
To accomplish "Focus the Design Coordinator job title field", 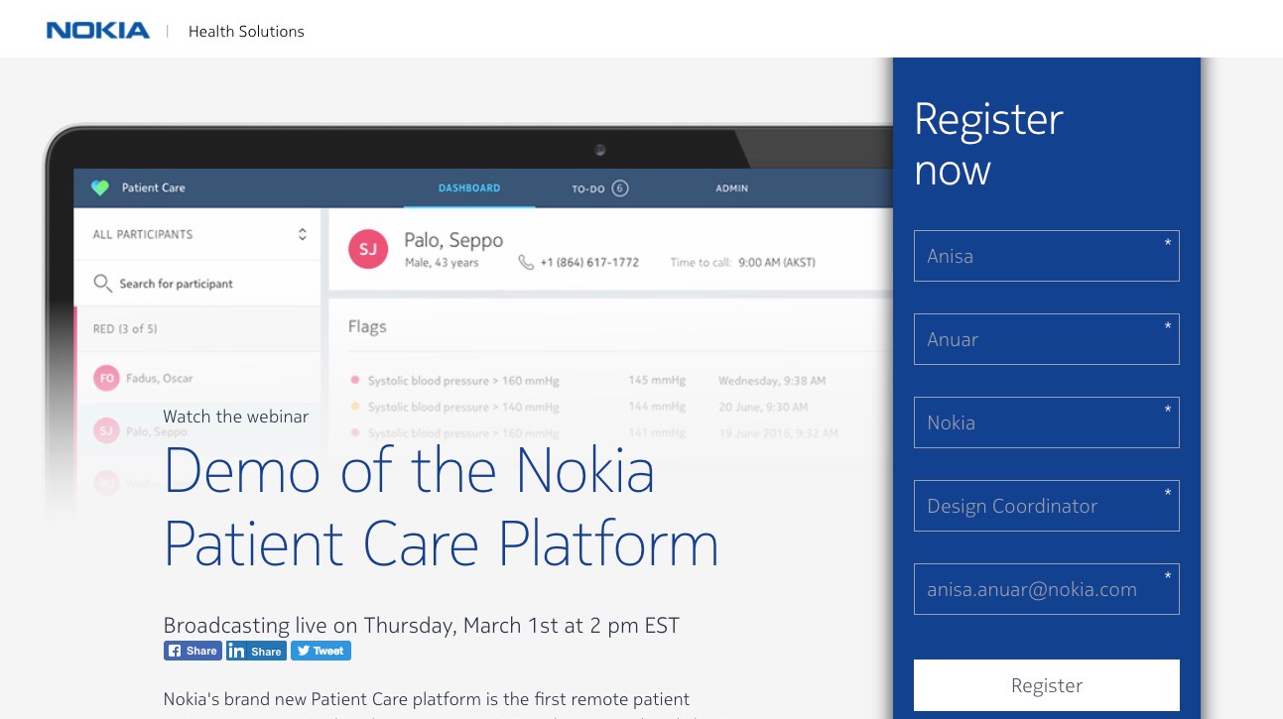I will point(1046,506).
